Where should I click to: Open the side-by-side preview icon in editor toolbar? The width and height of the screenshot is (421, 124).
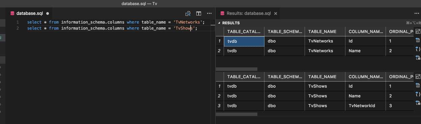pos(188,13)
